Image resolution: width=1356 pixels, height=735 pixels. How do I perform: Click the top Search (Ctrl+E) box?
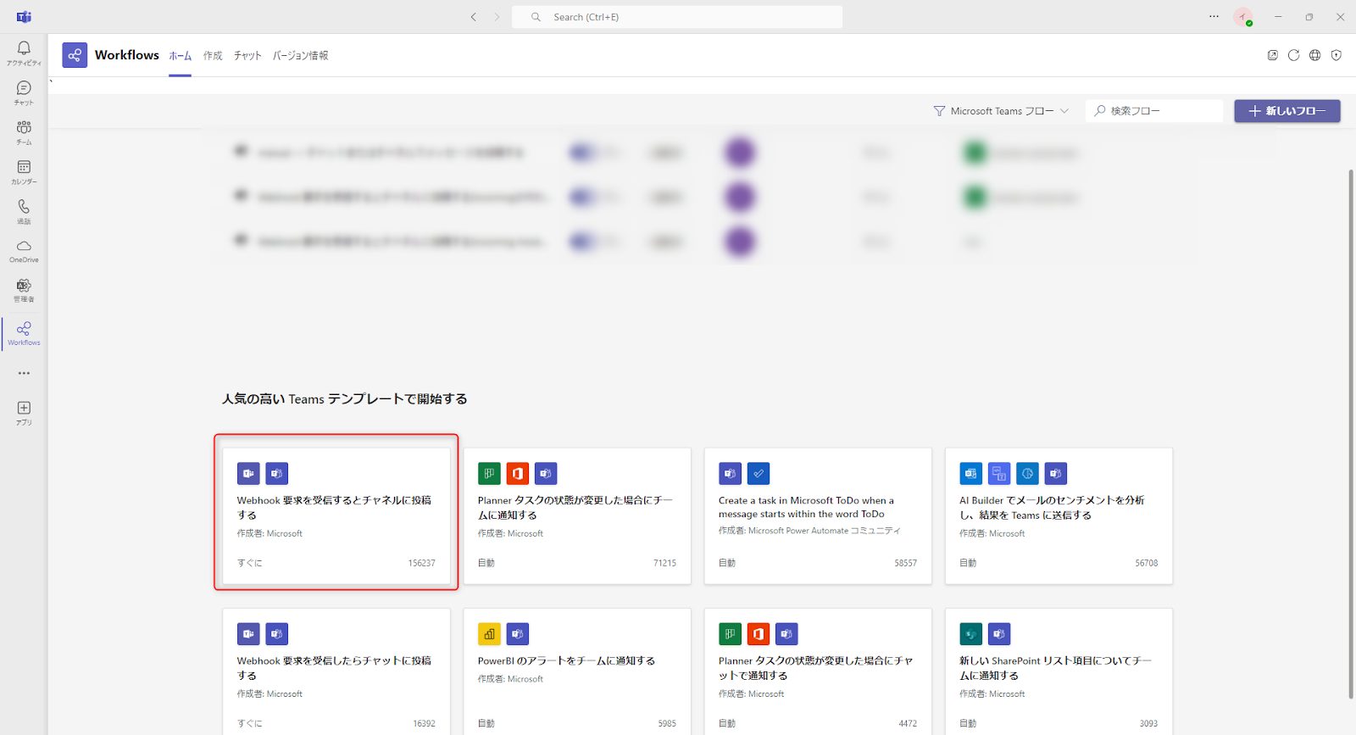point(677,17)
